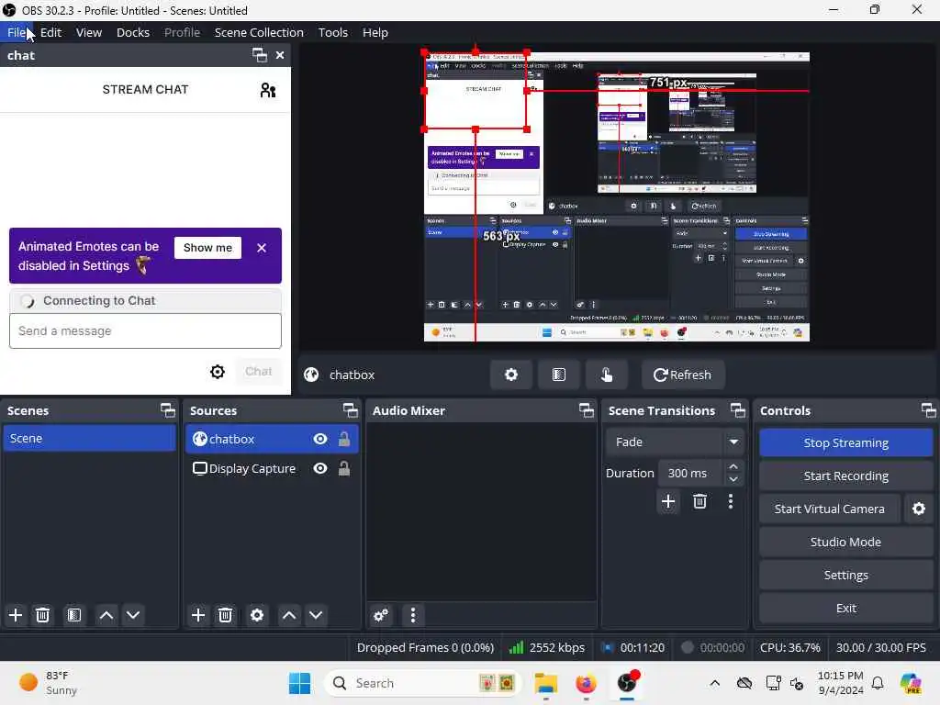Click Start Recording
The width and height of the screenshot is (940, 705).
click(845, 476)
